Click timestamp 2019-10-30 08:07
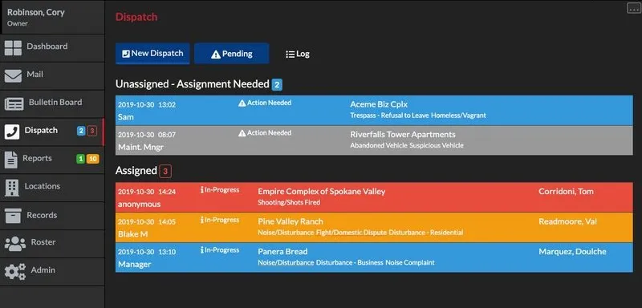The width and height of the screenshot is (642, 308). (147, 135)
